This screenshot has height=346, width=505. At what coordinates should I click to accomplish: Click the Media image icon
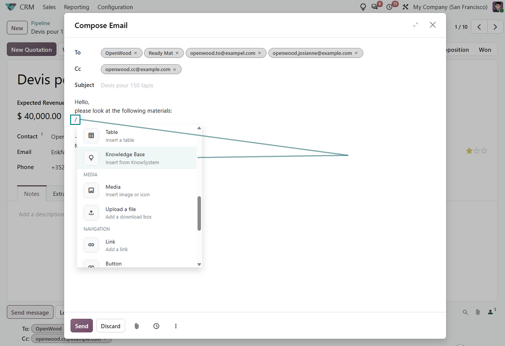pyautogui.click(x=91, y=190)
